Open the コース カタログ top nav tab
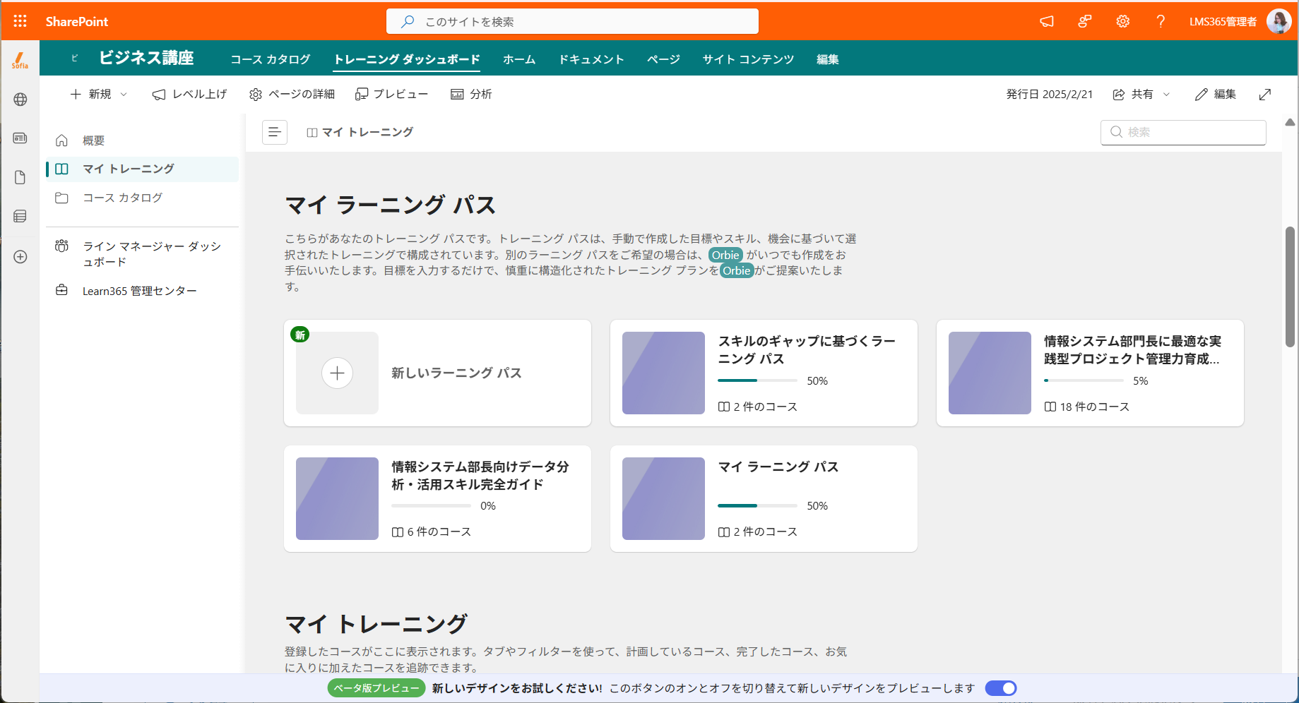1299x703 pixels. click(271, 59)
